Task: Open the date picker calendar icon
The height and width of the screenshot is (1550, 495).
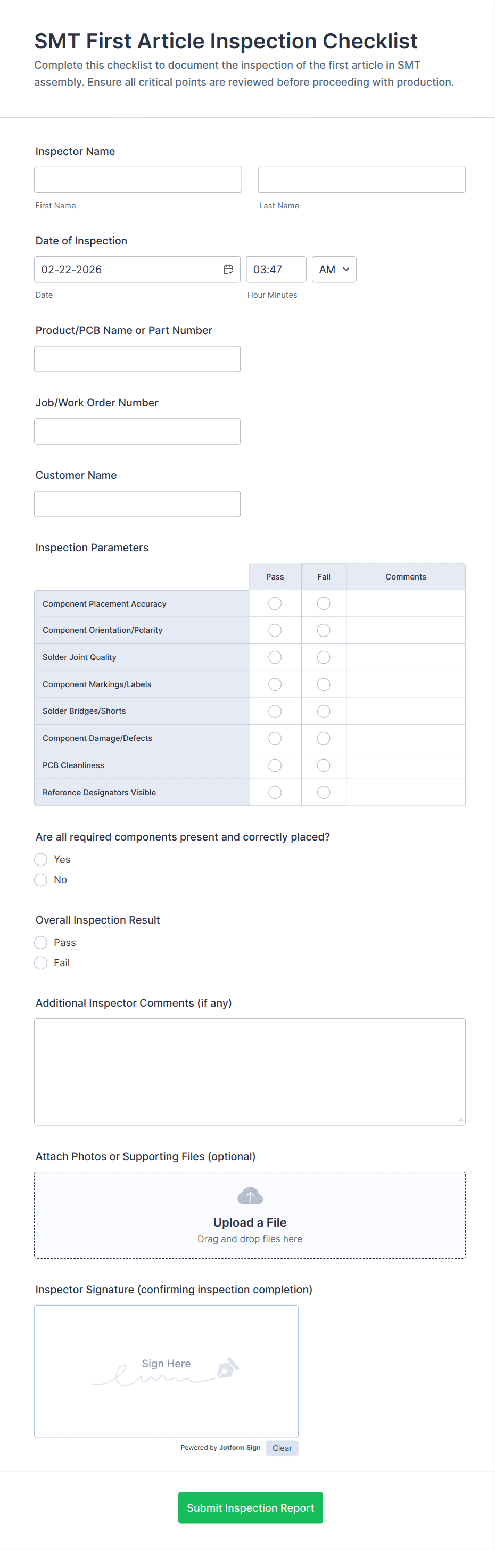Action: coord(228,270)
